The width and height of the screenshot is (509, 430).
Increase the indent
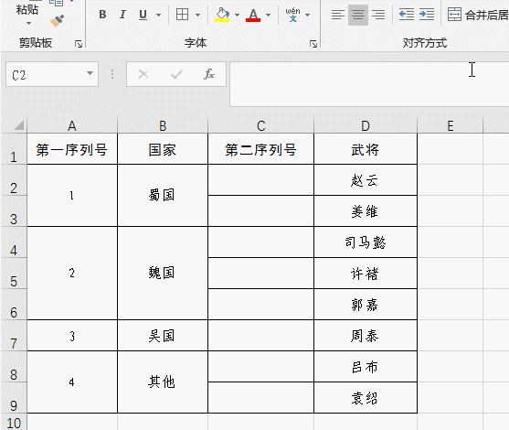(427, 15)
